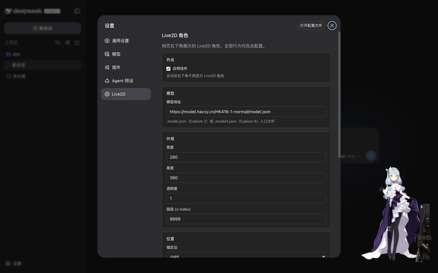Click the Live2D character widget
Screen dimensions: 438x273
coord(397,214)
